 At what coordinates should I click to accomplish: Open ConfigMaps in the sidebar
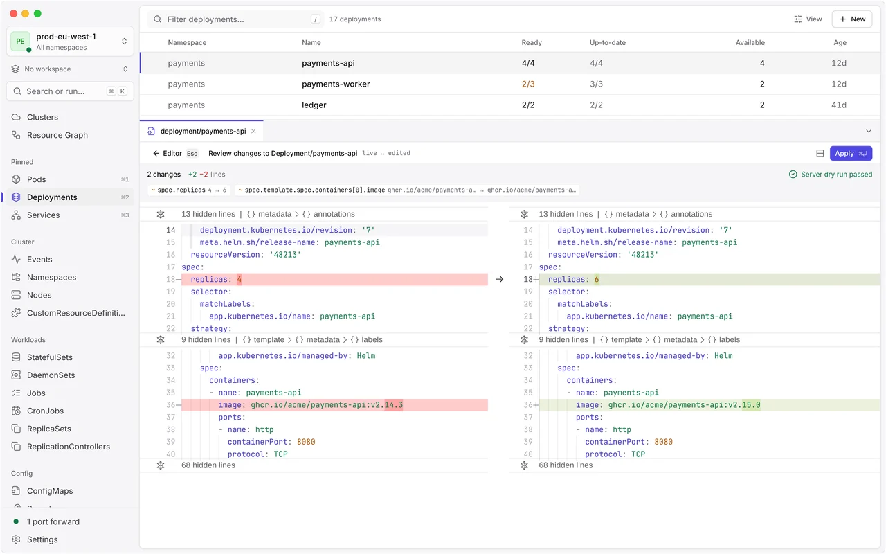pyautogui.click(x=70, y=491)
